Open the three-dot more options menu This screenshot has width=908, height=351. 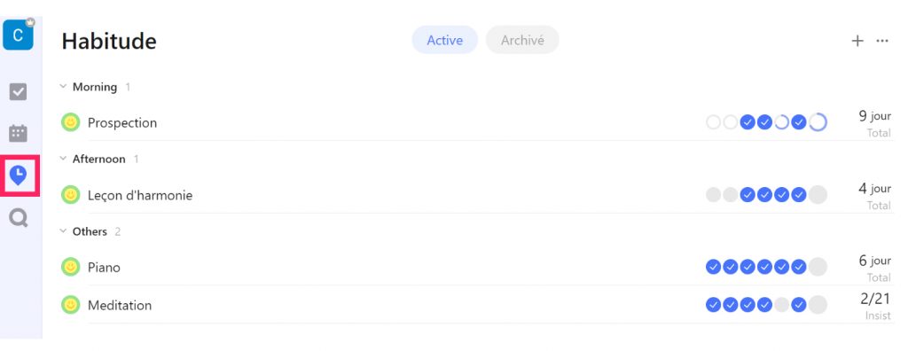882,41
